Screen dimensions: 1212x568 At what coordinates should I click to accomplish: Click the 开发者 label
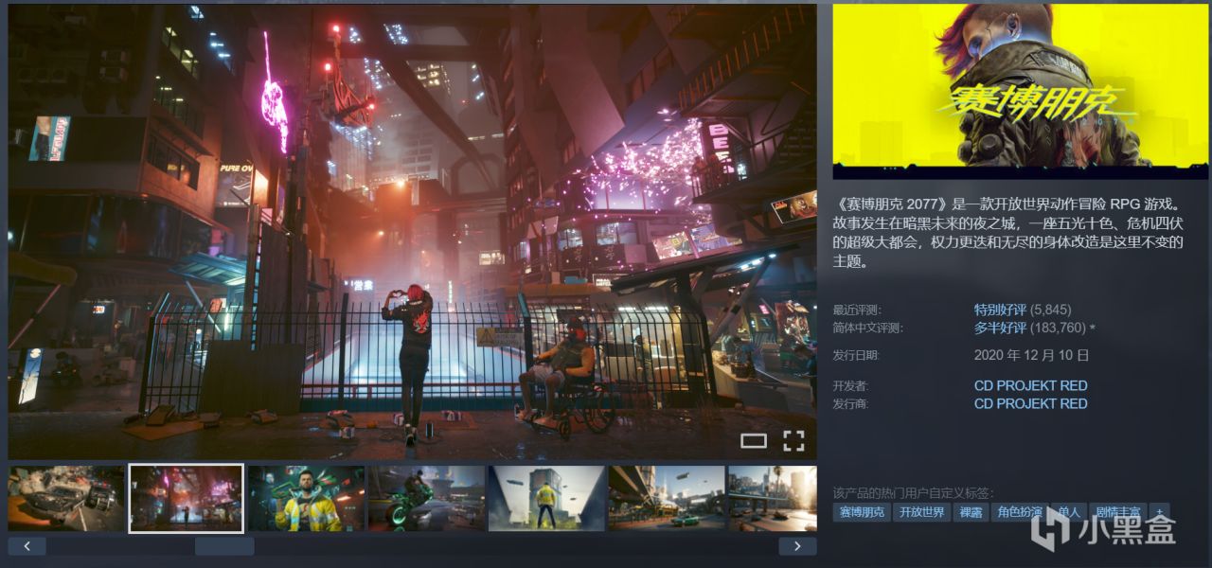tap(850, 385)
